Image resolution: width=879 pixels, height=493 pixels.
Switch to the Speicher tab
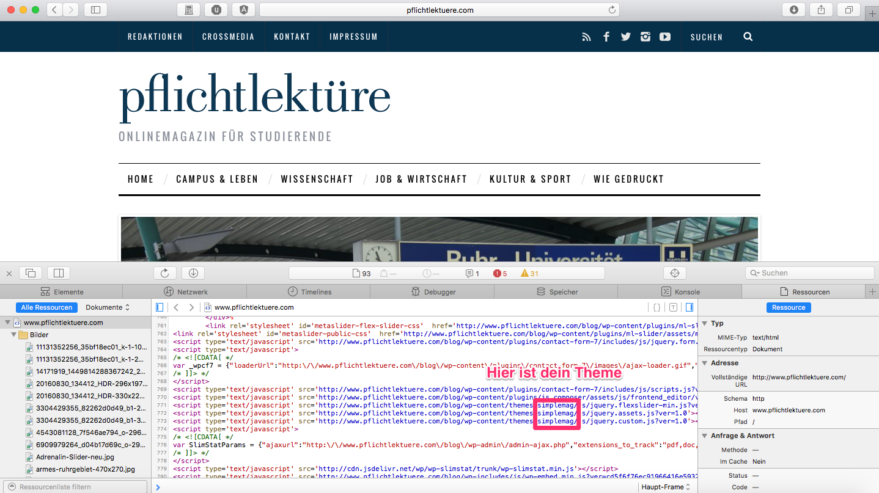click(x=557, y=292)
